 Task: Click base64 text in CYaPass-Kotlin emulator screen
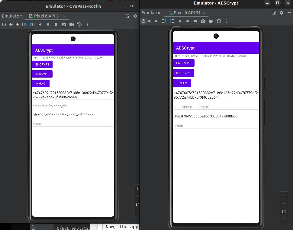pyautogui.click(x=67, y=58)
